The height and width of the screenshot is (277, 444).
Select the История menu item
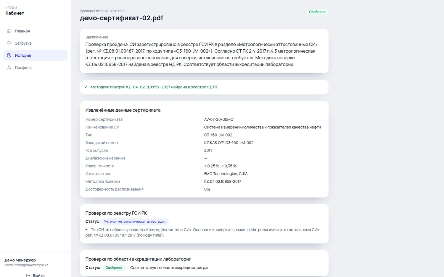click(35, 55)
